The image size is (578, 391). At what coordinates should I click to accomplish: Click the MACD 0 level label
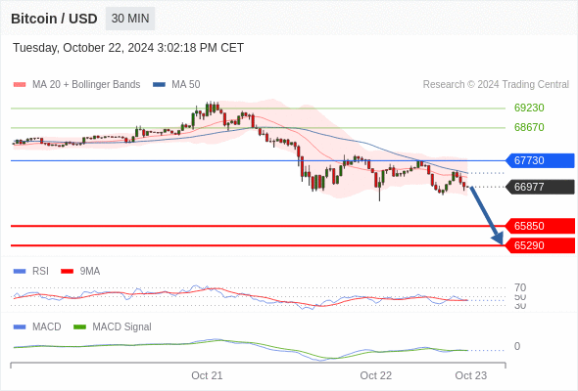pos(517,346)
